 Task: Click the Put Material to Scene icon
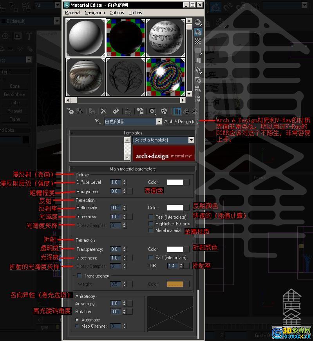pos(80,111)
